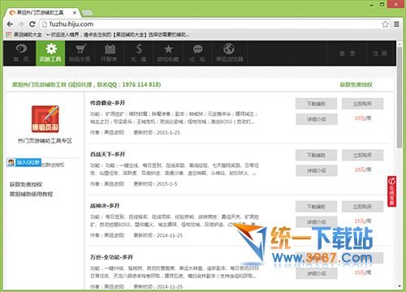Bookmark page with the star icon

pos(385,24)
